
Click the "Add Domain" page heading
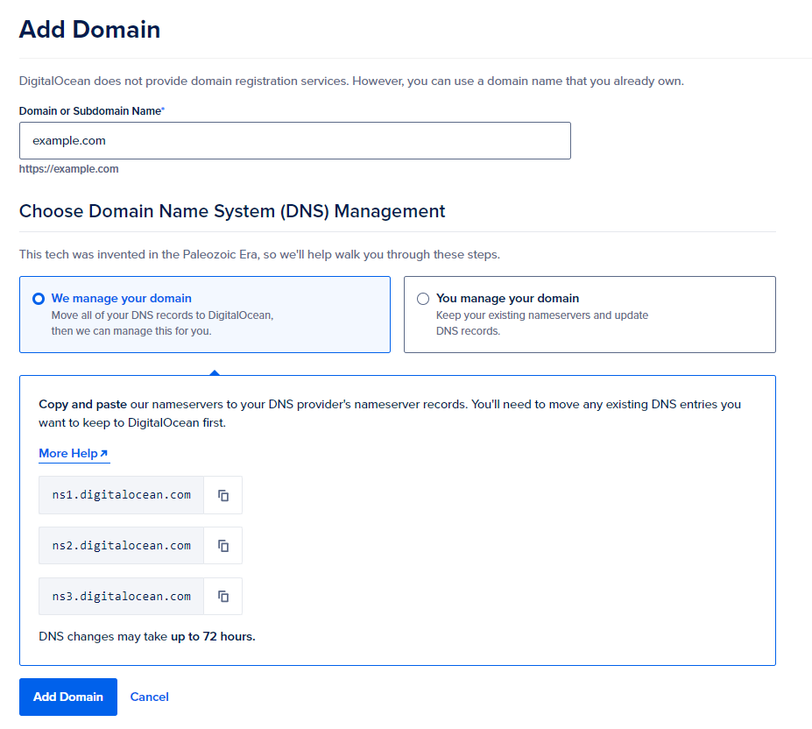click(89, 30)
